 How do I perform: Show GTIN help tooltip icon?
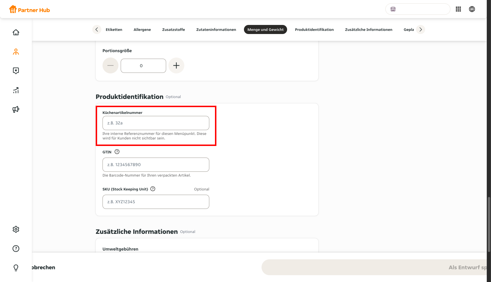117,152
